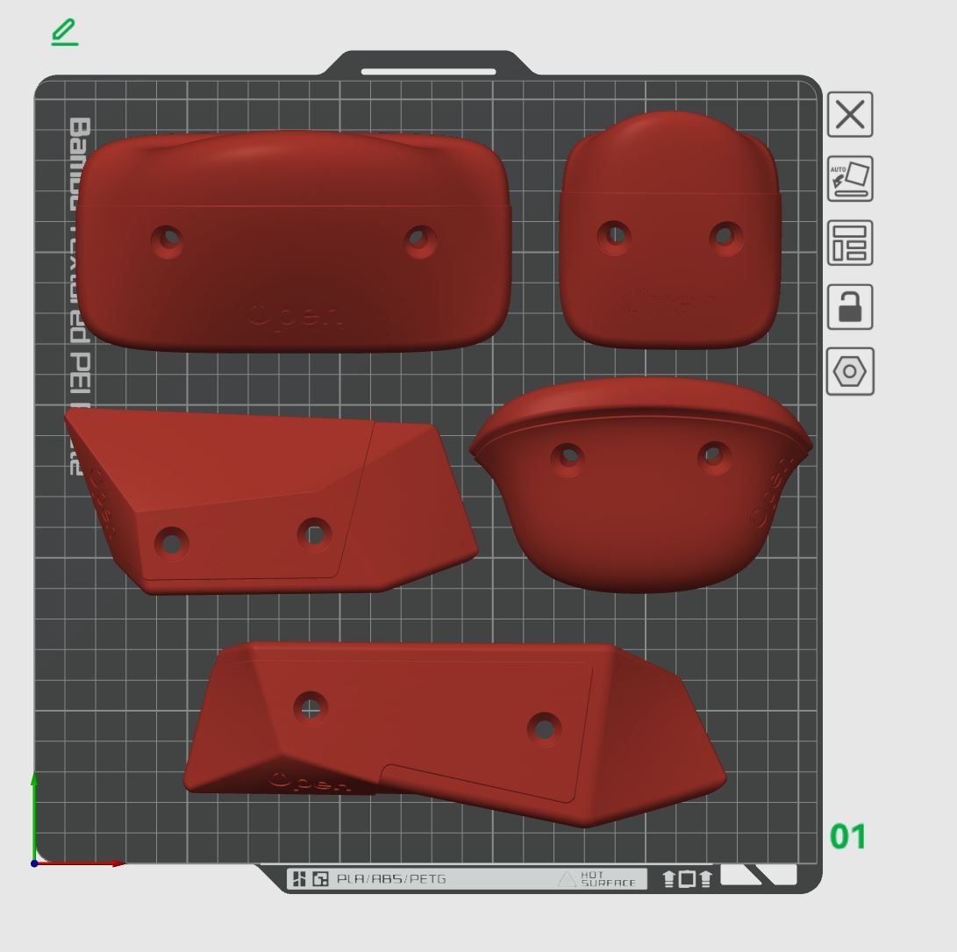957x952 pixels.
Task: Click the Bamboo Textured PEI Plate text
Action: 77,298
